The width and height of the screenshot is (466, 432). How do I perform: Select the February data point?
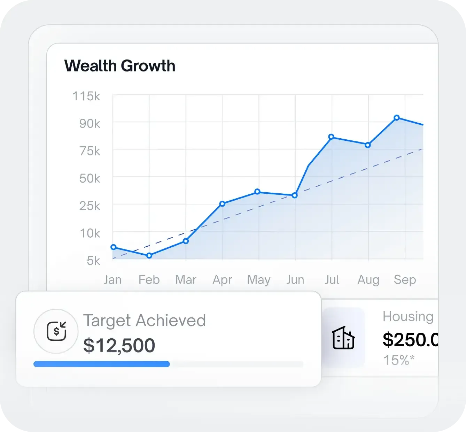(149, 255)
